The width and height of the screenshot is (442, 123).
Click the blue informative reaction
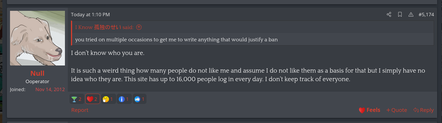[x=124, y=99]
